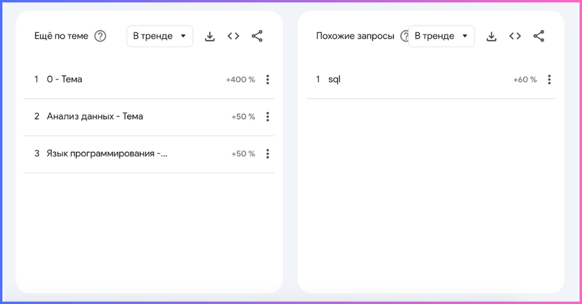
Task: Click the Ещё по теме heading
Action: point(61,36)
